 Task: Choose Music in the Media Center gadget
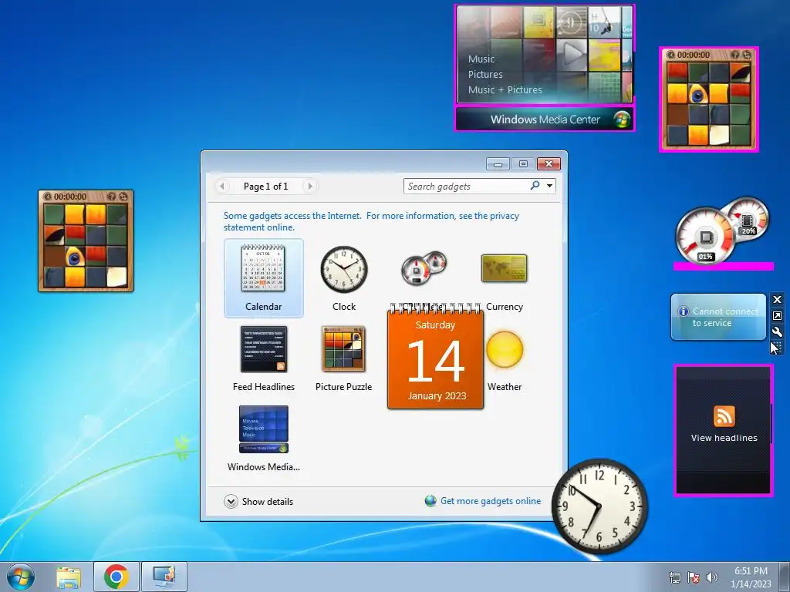481,59
